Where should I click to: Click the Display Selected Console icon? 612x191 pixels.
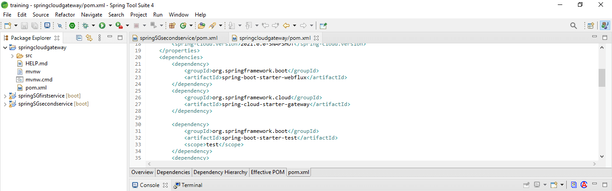point(537,185)
